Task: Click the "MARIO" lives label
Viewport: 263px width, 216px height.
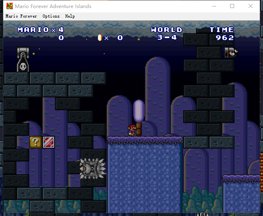Action: coord(33,30)
